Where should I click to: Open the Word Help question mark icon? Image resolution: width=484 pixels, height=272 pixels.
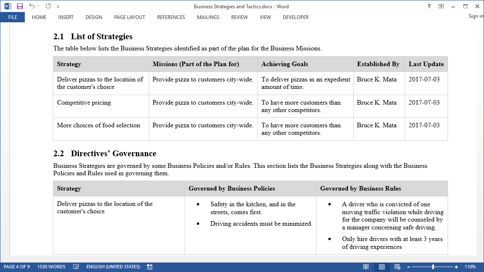click(x=429, y=6)
